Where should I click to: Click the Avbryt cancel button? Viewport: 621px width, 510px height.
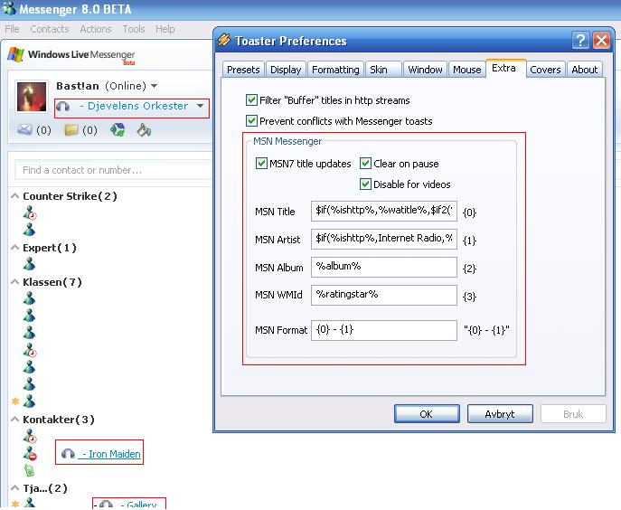point(500,414)
